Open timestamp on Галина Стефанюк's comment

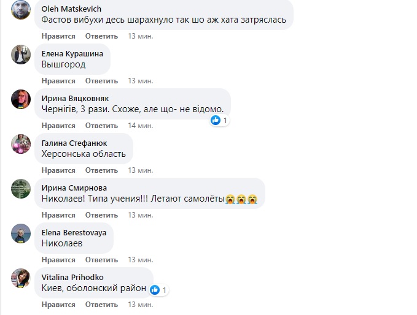coord(141,170)
